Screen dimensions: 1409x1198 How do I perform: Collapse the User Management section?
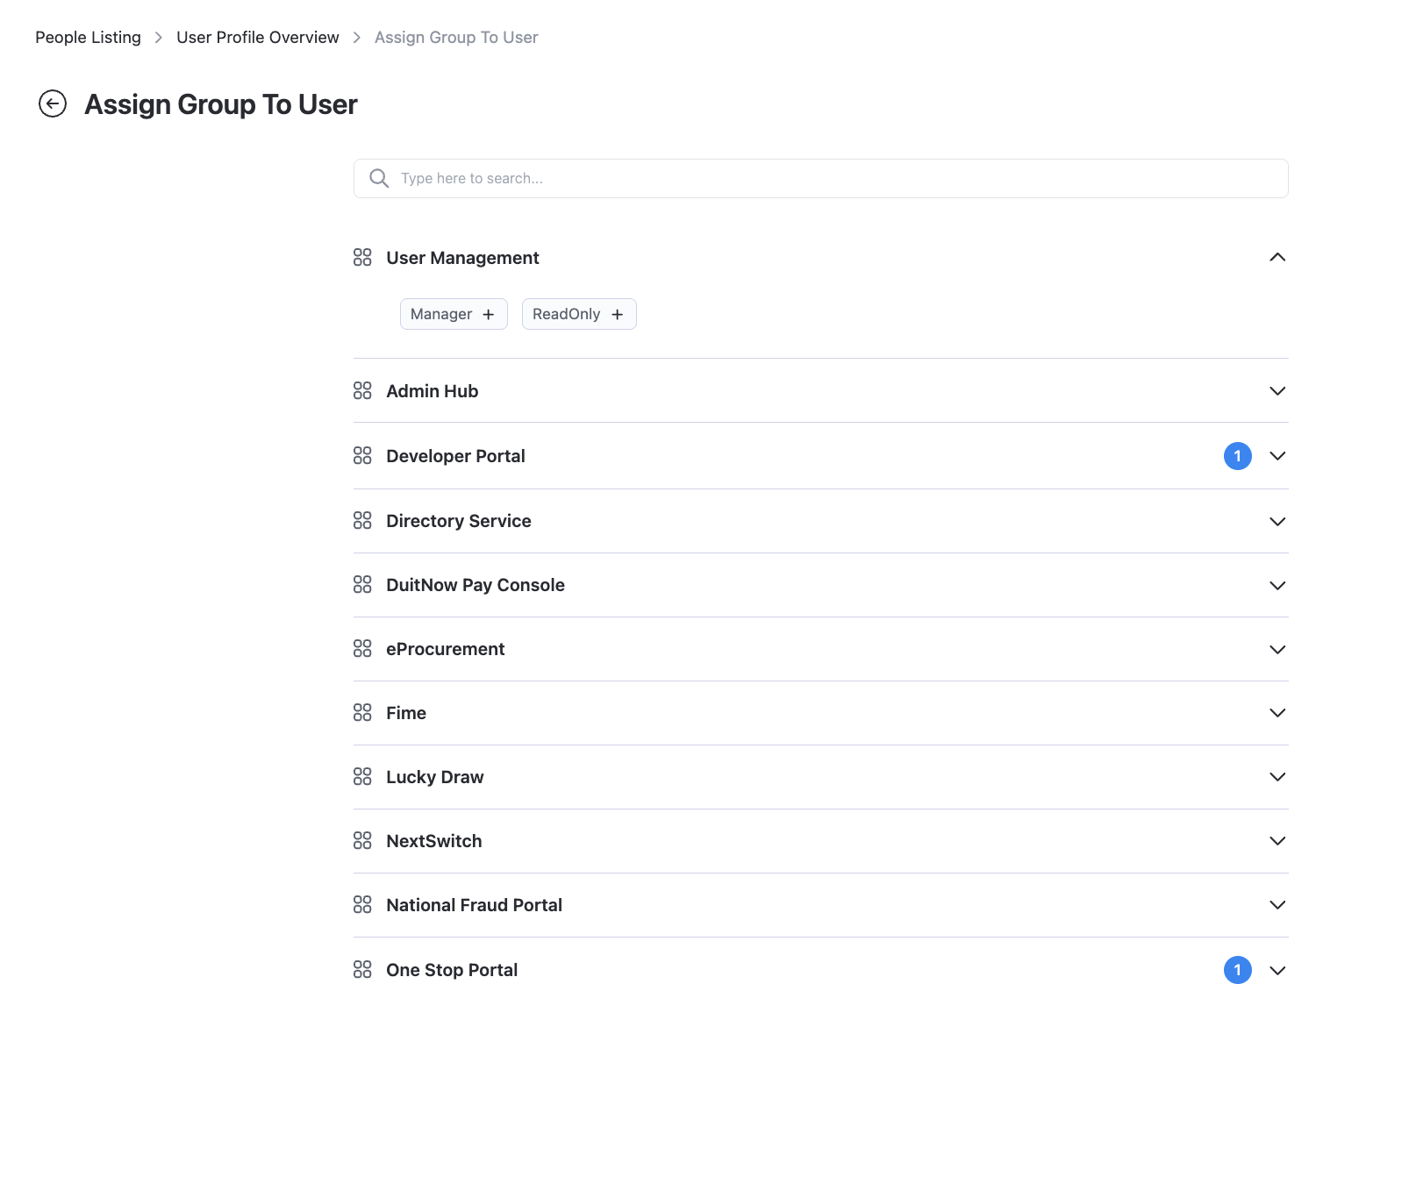pyautogui.click(x=1277, y=257)
